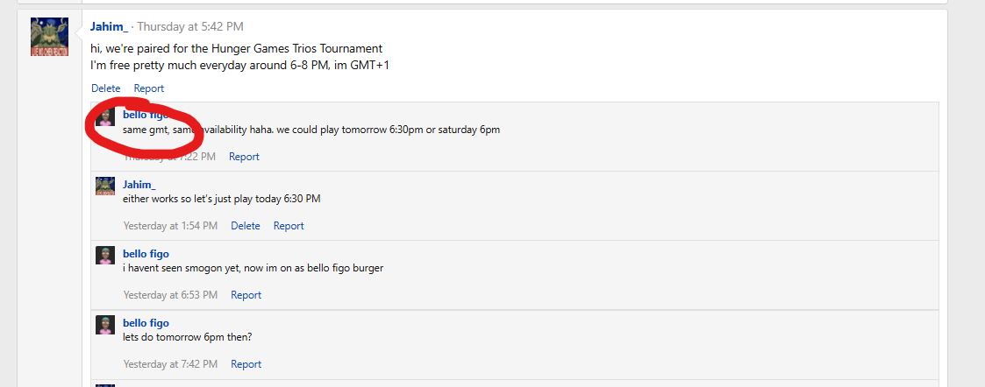985x387 pixels.
Task: Click the Yesterday at 7:42 PM timestamp
Action: pos(170,363)
